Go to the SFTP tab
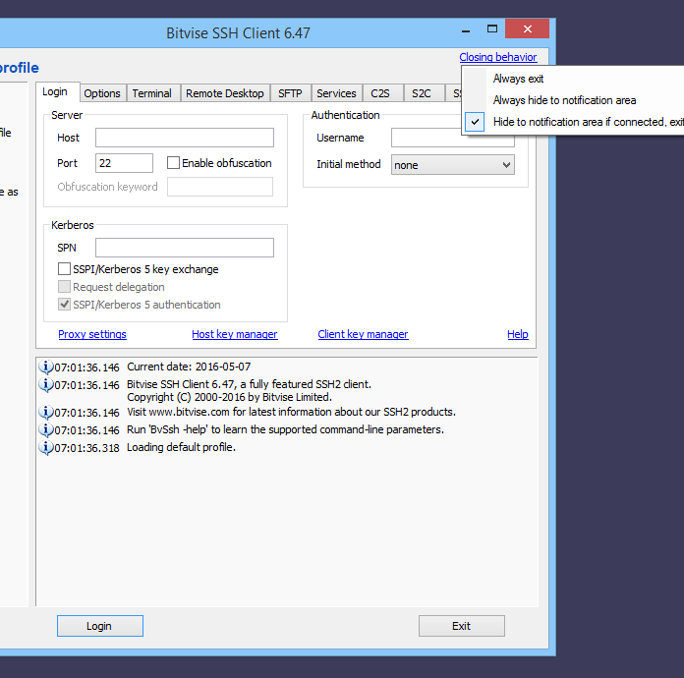 coord(290,93)
